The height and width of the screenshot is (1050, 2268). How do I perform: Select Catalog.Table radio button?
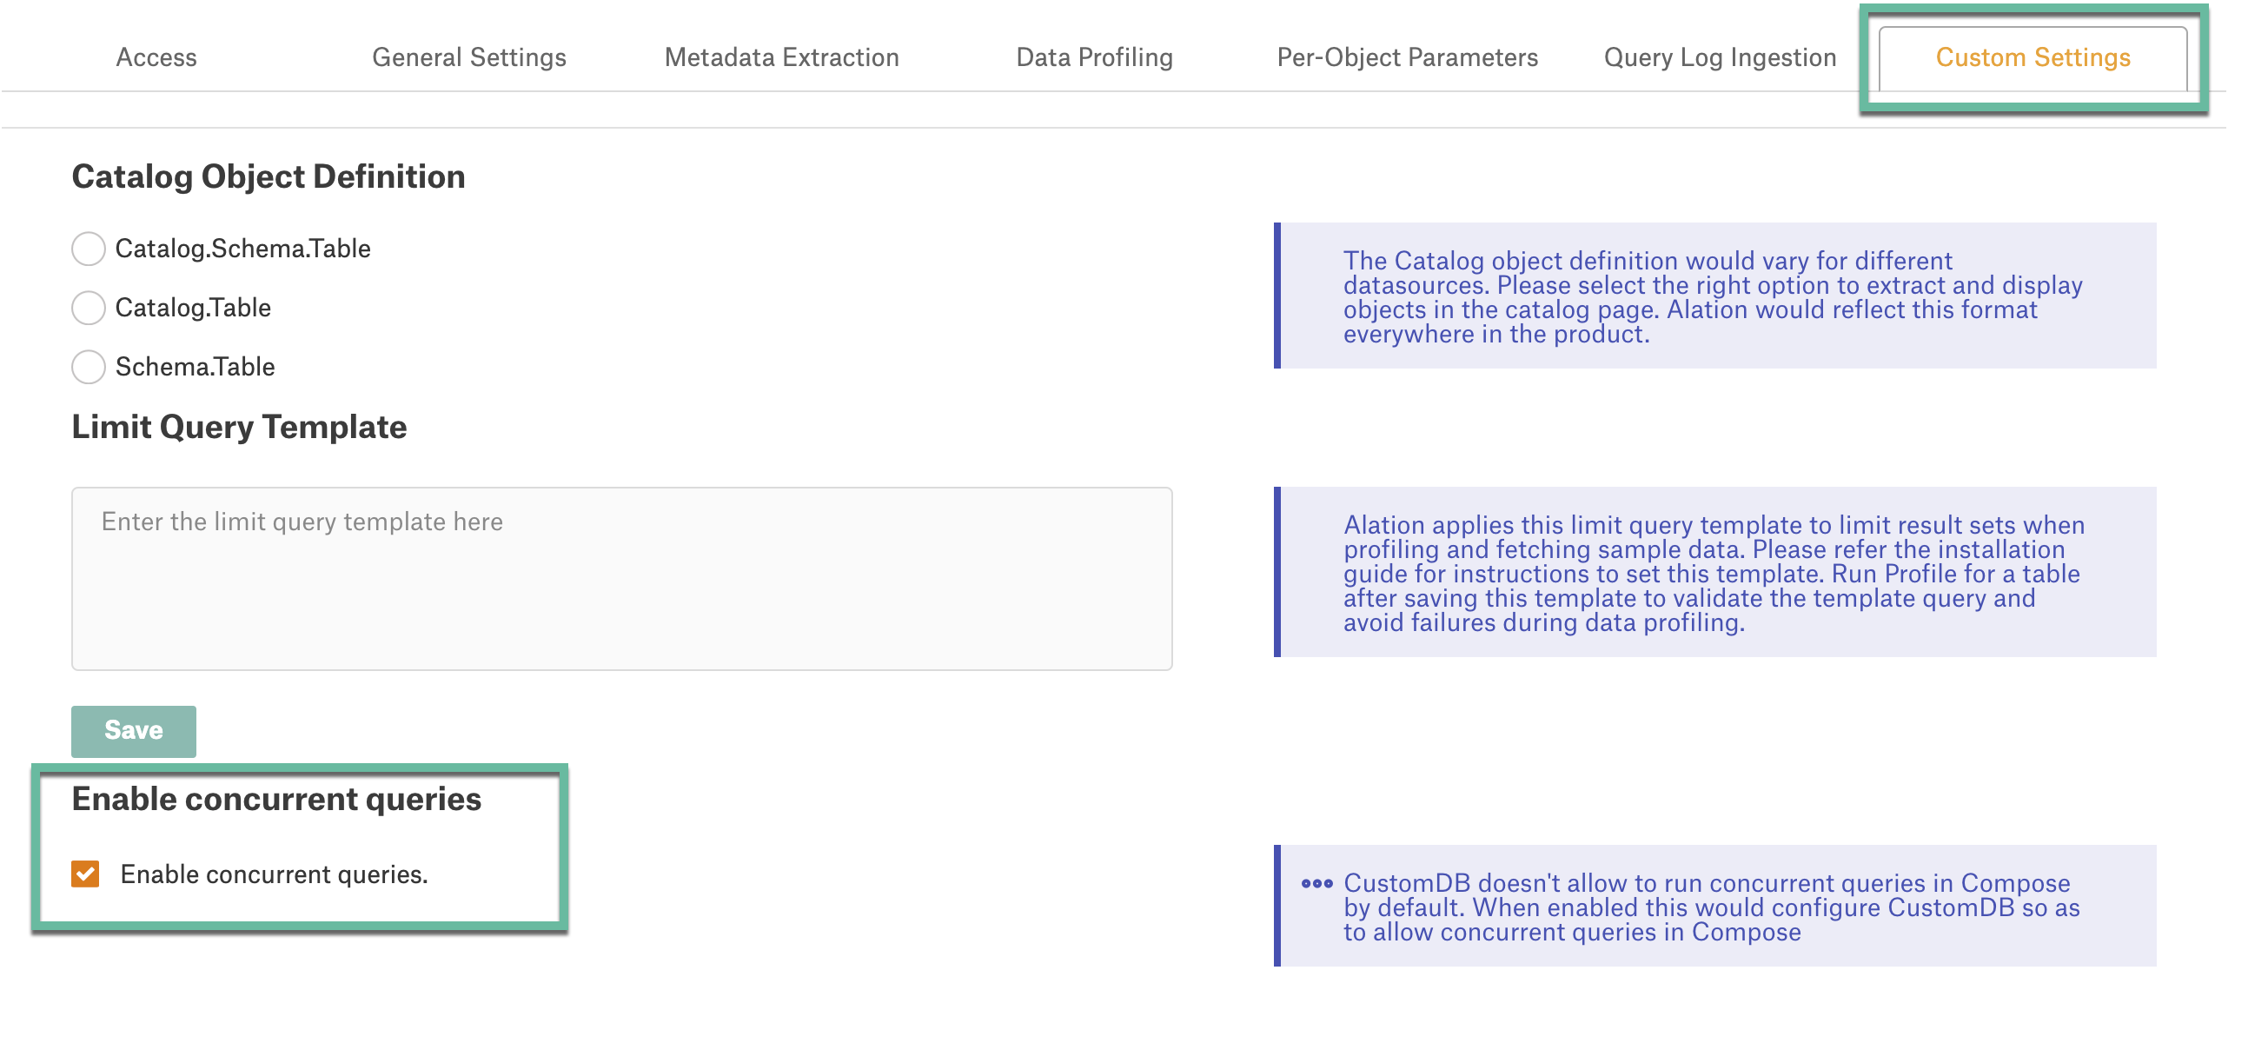89,308
